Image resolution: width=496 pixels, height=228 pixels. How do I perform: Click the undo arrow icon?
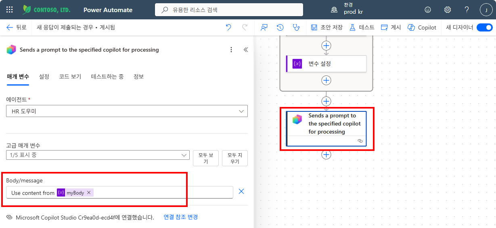(x=228, y=27)
